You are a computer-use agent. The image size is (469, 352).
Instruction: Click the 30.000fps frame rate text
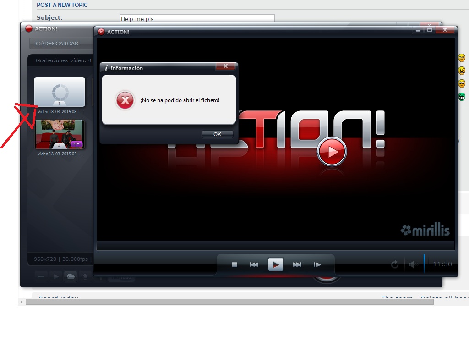pos(75,259)
